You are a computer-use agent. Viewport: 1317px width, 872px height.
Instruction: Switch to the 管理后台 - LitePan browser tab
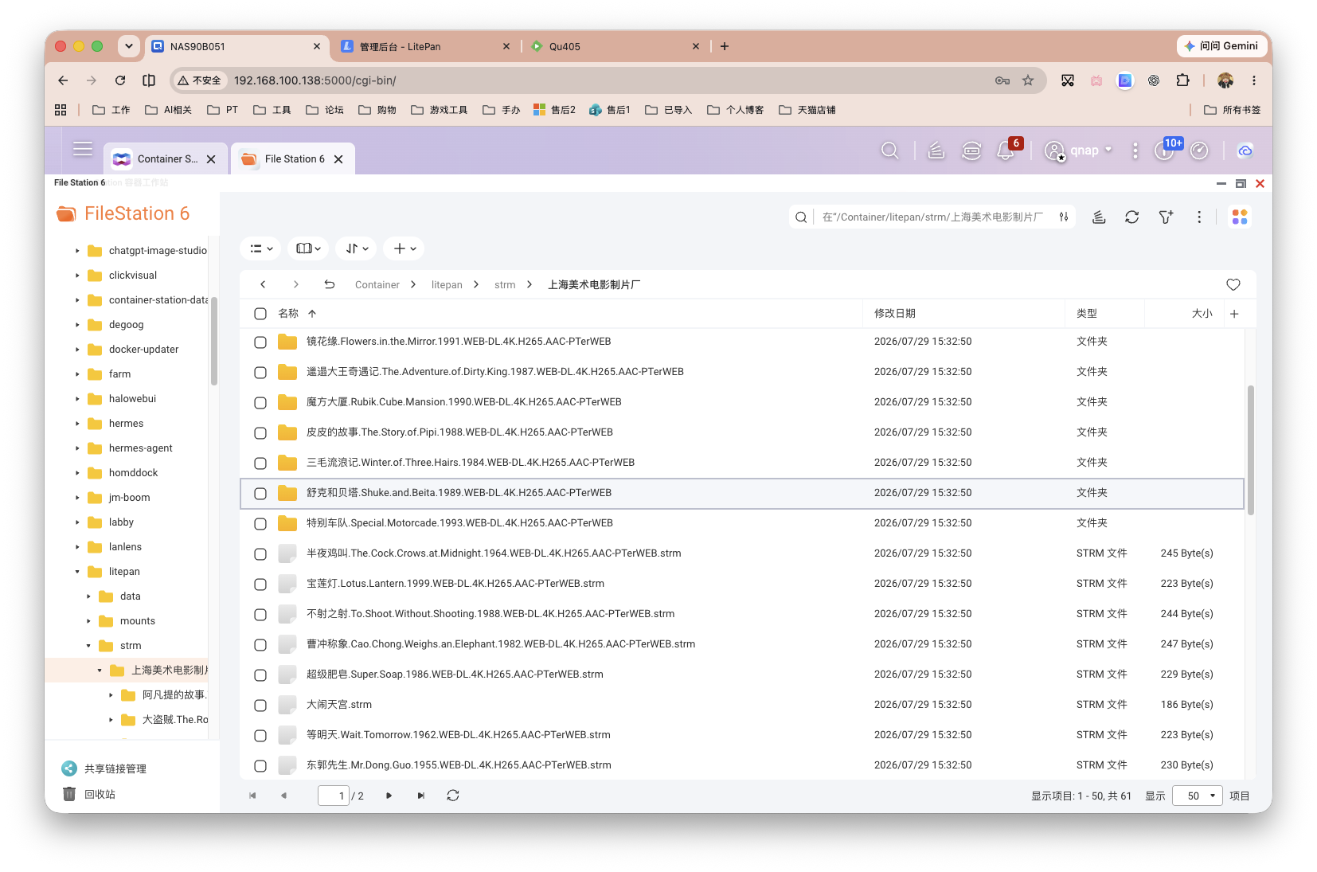coord(425,46)
